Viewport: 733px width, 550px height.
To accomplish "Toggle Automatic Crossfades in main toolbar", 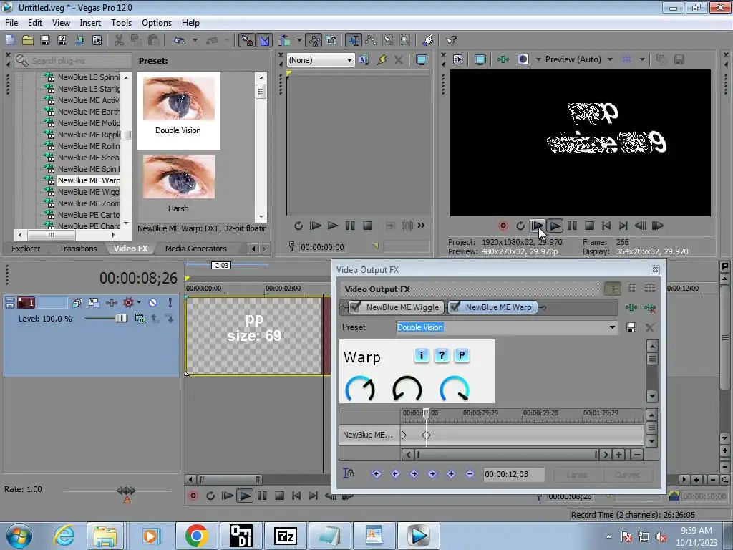I will 265,41.
